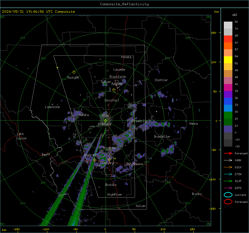Viewport: 249px width, 233px height.
Task: Click the red swatch in dBZ legend
Action: (228, 39)
